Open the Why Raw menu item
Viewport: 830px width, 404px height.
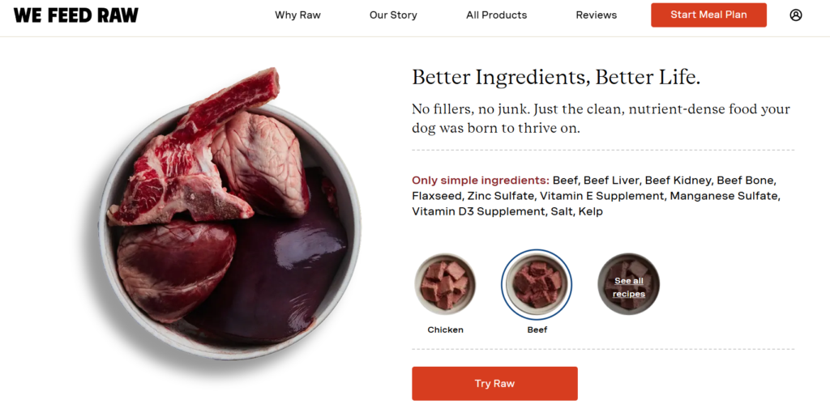pyautogui.click(x=297, y=15)
